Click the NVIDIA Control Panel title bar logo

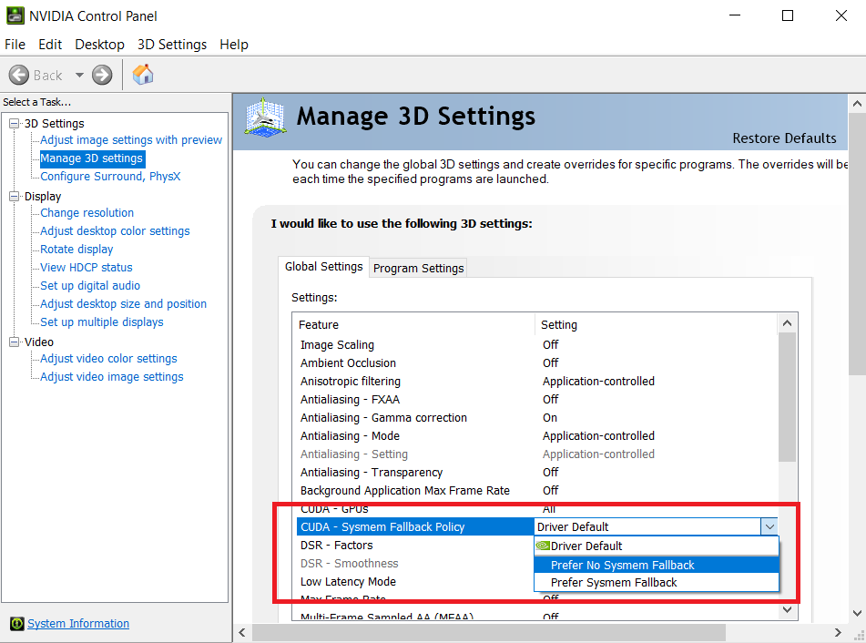point(14,15)
